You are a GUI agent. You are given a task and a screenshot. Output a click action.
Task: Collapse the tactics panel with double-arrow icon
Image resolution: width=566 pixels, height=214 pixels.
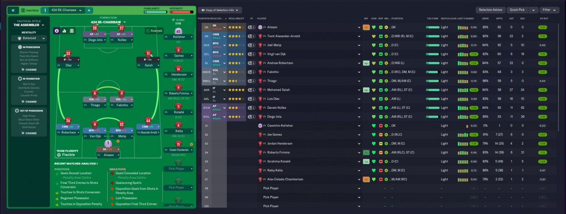pyautogui.click(x=13, y=10)
